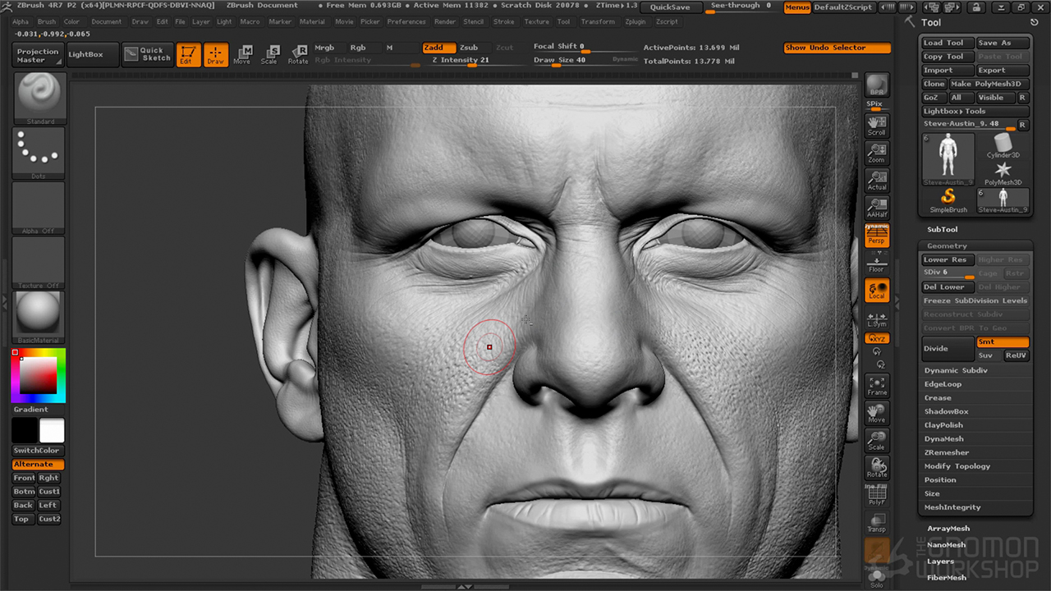Expand the Dynamic Subdiv section
Screen dimensions: 1051x591
(956, 370)
